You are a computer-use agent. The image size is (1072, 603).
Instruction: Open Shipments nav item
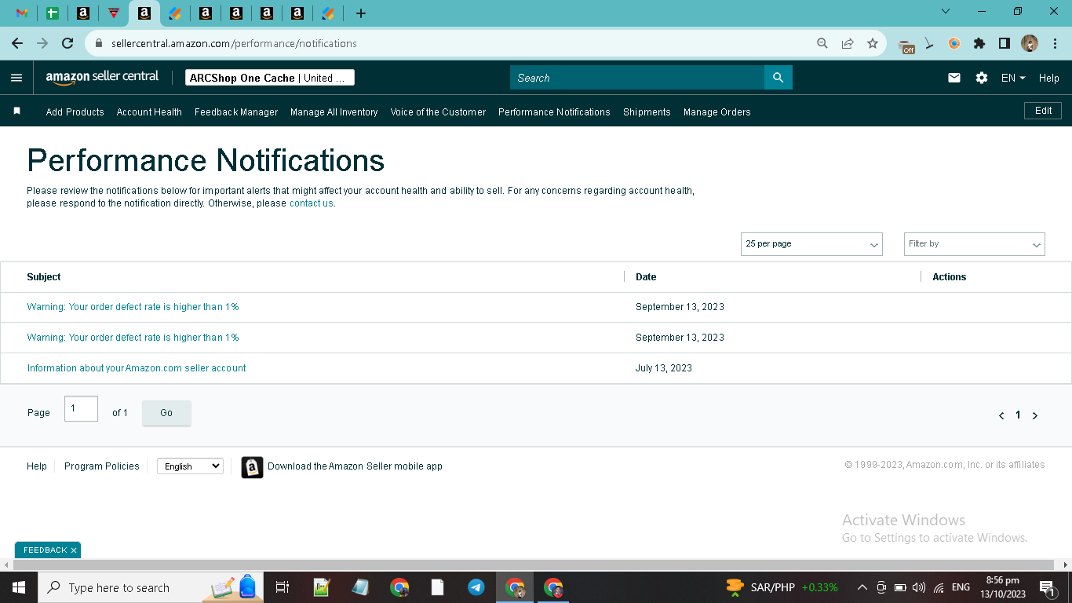(647, 112)
